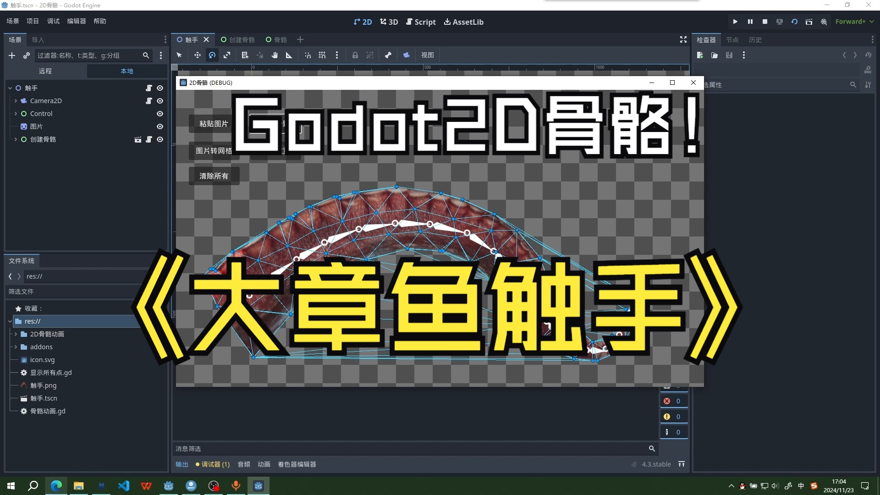Open the 着色器编辑器 bottom panel
The height and width of the screenshot is (495, 880).
pyautogui.click(x=297, y=464)
